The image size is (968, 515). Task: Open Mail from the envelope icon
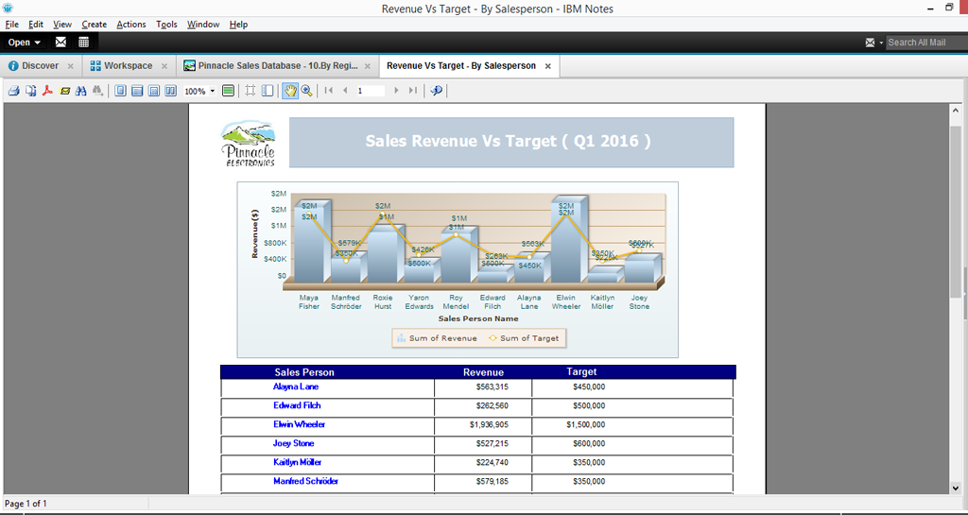[60, 43]
